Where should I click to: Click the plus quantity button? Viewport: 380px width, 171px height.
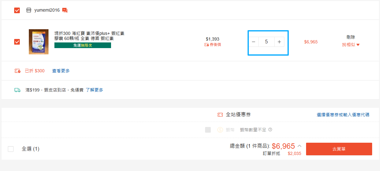pos(279,42)
